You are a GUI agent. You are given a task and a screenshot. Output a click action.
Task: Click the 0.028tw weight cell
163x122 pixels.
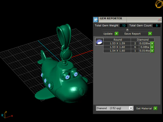[x=145, y=43]
